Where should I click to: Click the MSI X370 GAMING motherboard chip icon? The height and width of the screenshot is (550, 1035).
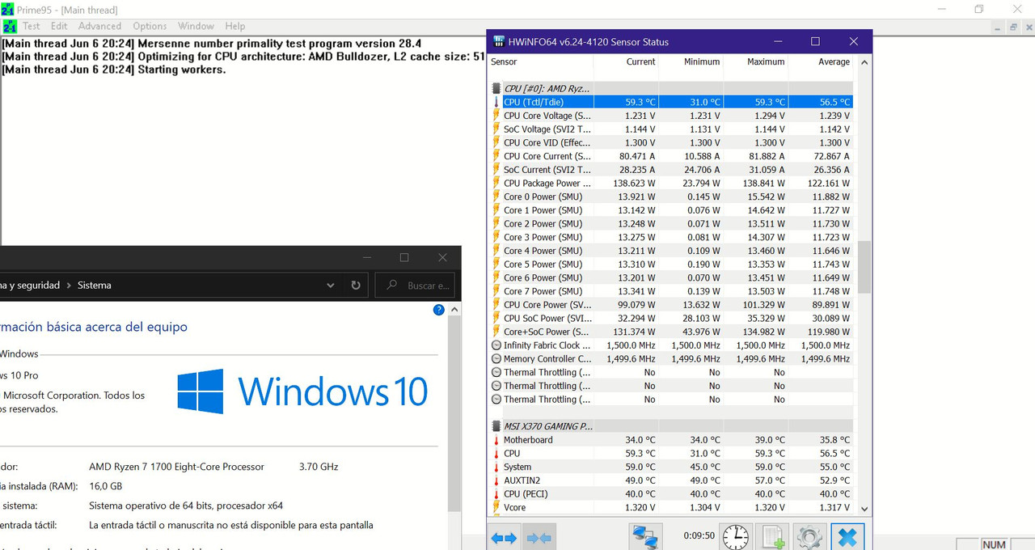click(x=496, y=425)
